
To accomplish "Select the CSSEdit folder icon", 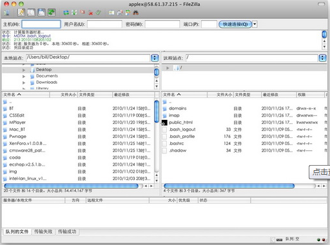I will click(5, 115).
